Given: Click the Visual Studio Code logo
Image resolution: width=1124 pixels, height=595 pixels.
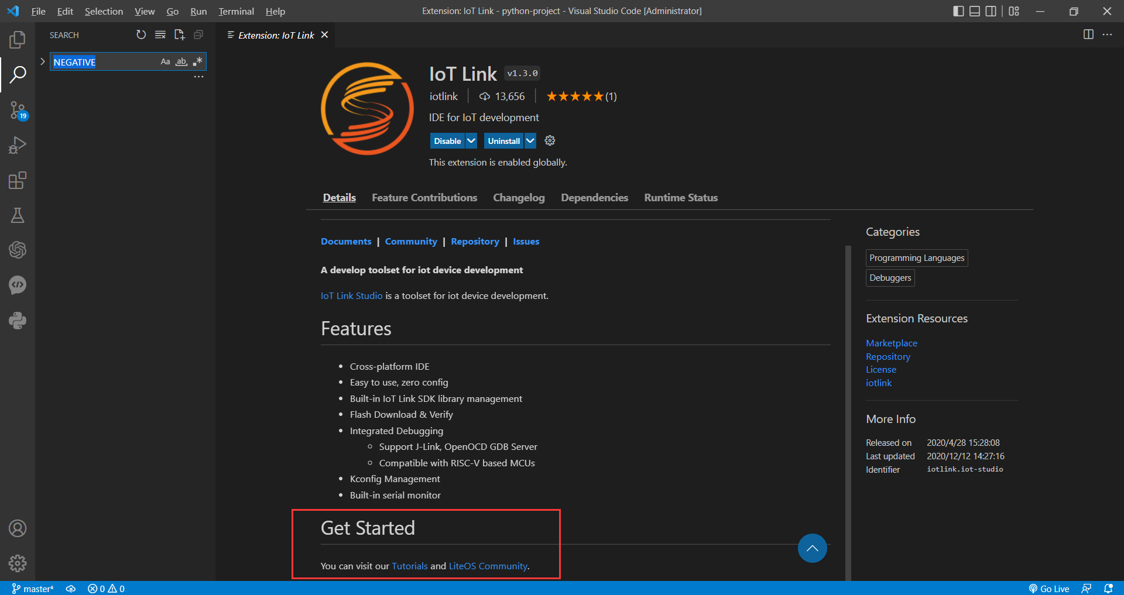Looking at the screenshot, I should pos(13,11).
